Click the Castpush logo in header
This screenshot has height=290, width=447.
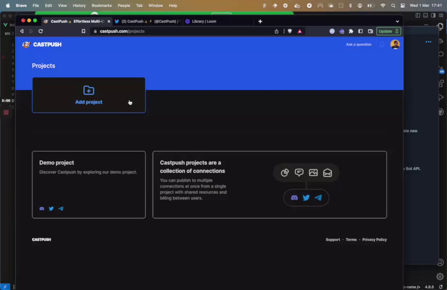coord(42,44)
